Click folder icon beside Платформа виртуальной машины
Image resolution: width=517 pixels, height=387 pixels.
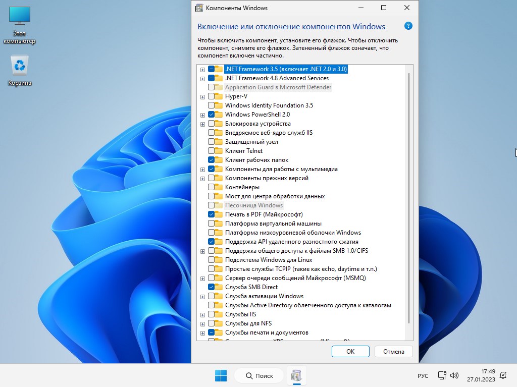(x=219, y=223)
